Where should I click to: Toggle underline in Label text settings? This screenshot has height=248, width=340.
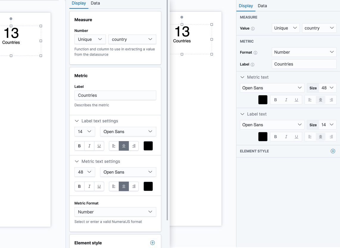[99, 146]
